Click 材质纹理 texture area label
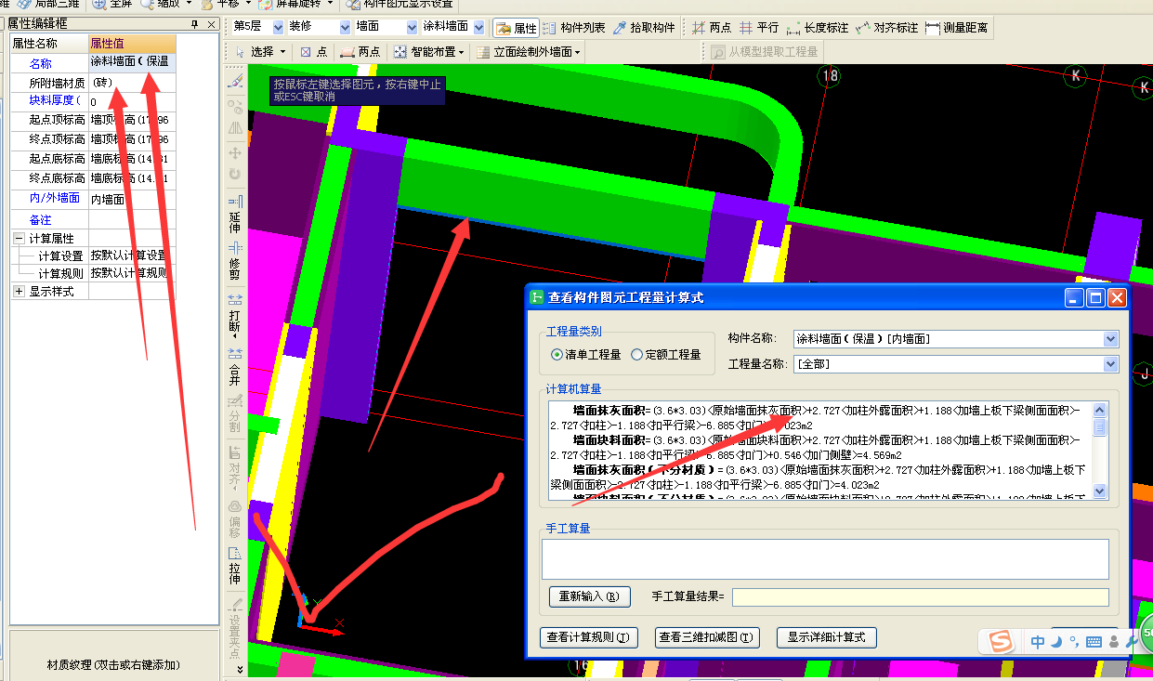Screen dimensions: 1153x681 113,665
